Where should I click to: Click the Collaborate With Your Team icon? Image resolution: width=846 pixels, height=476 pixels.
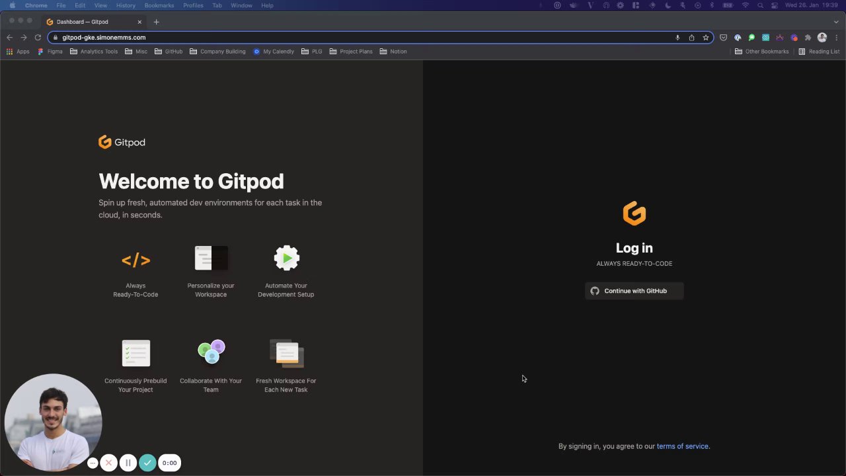(211, 352)
